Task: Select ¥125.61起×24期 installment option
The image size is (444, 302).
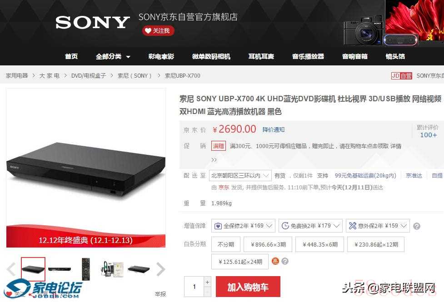Action: [x=240, y=262]
